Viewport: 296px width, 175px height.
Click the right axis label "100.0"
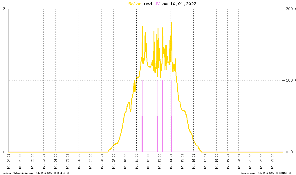pyautogui.click(x=290, y=80)
